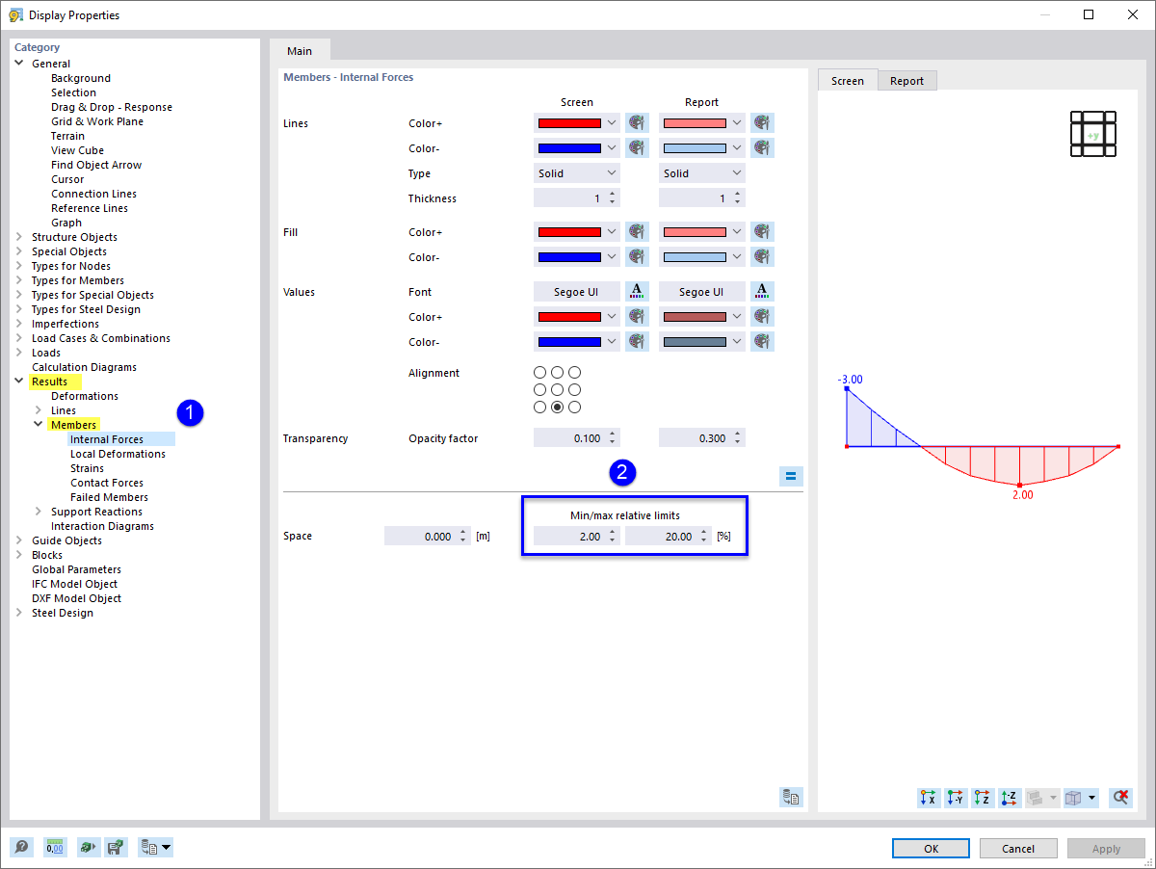Switch to the Report tab
This screenshot has height=869, width=1156.
click(906, 80)
